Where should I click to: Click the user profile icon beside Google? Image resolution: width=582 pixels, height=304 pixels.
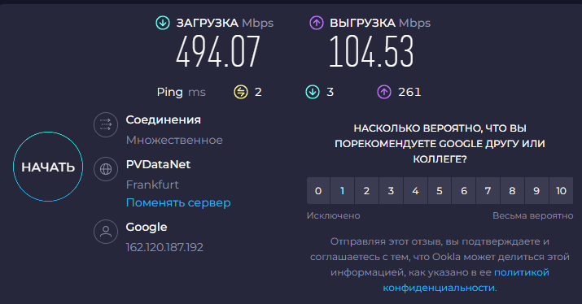[106, 232]
